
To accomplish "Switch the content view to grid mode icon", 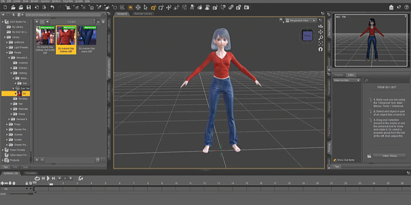I will coord(98,22).
